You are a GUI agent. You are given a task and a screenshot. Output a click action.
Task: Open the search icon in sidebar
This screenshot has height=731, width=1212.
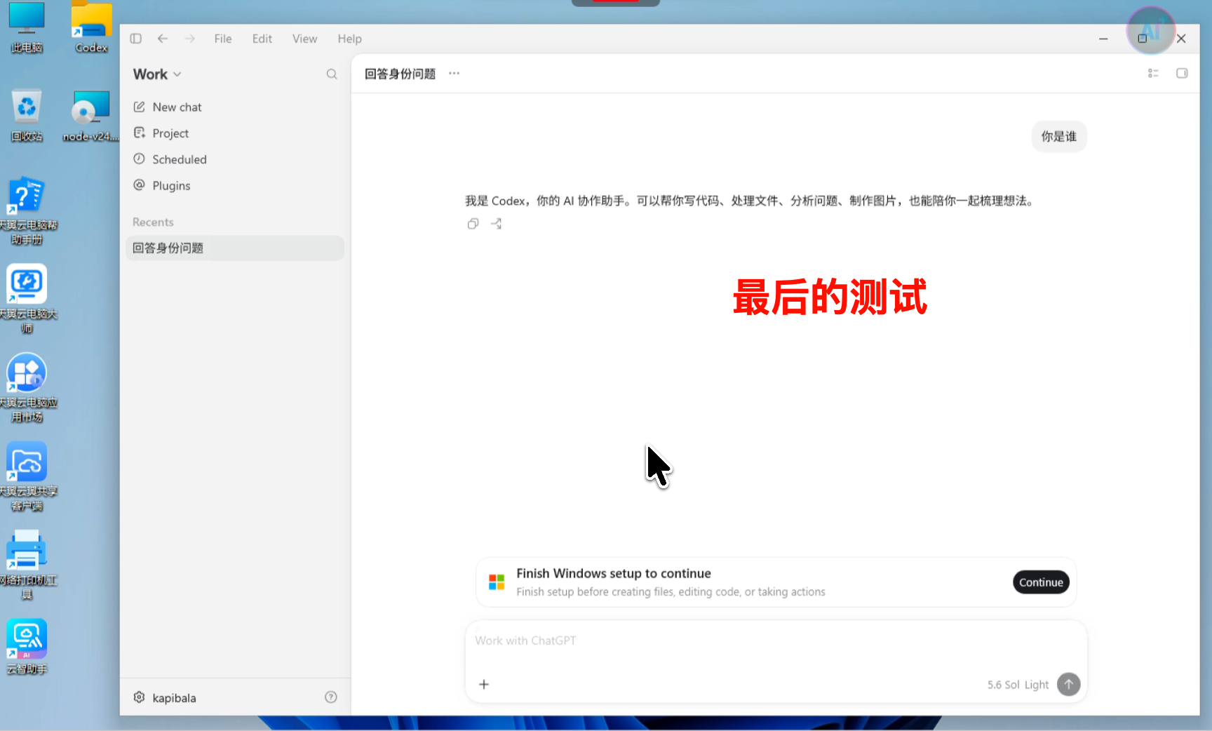click(332, 74)
